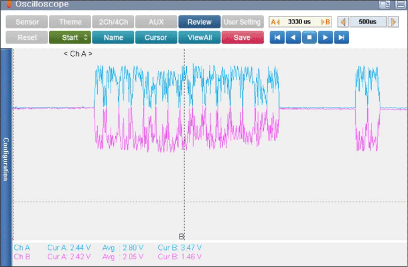Open the Sensor selection menu
The width and height of the screenshot is (408, 267).
click(x=26, y=22)
